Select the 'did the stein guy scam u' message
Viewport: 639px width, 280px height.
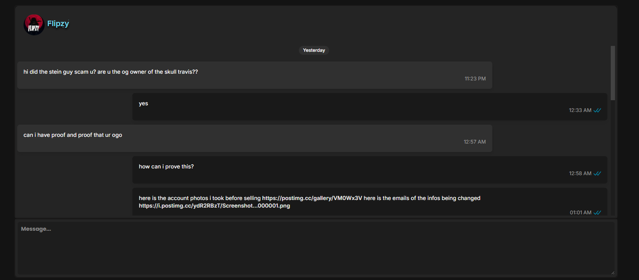click(255, 75)
